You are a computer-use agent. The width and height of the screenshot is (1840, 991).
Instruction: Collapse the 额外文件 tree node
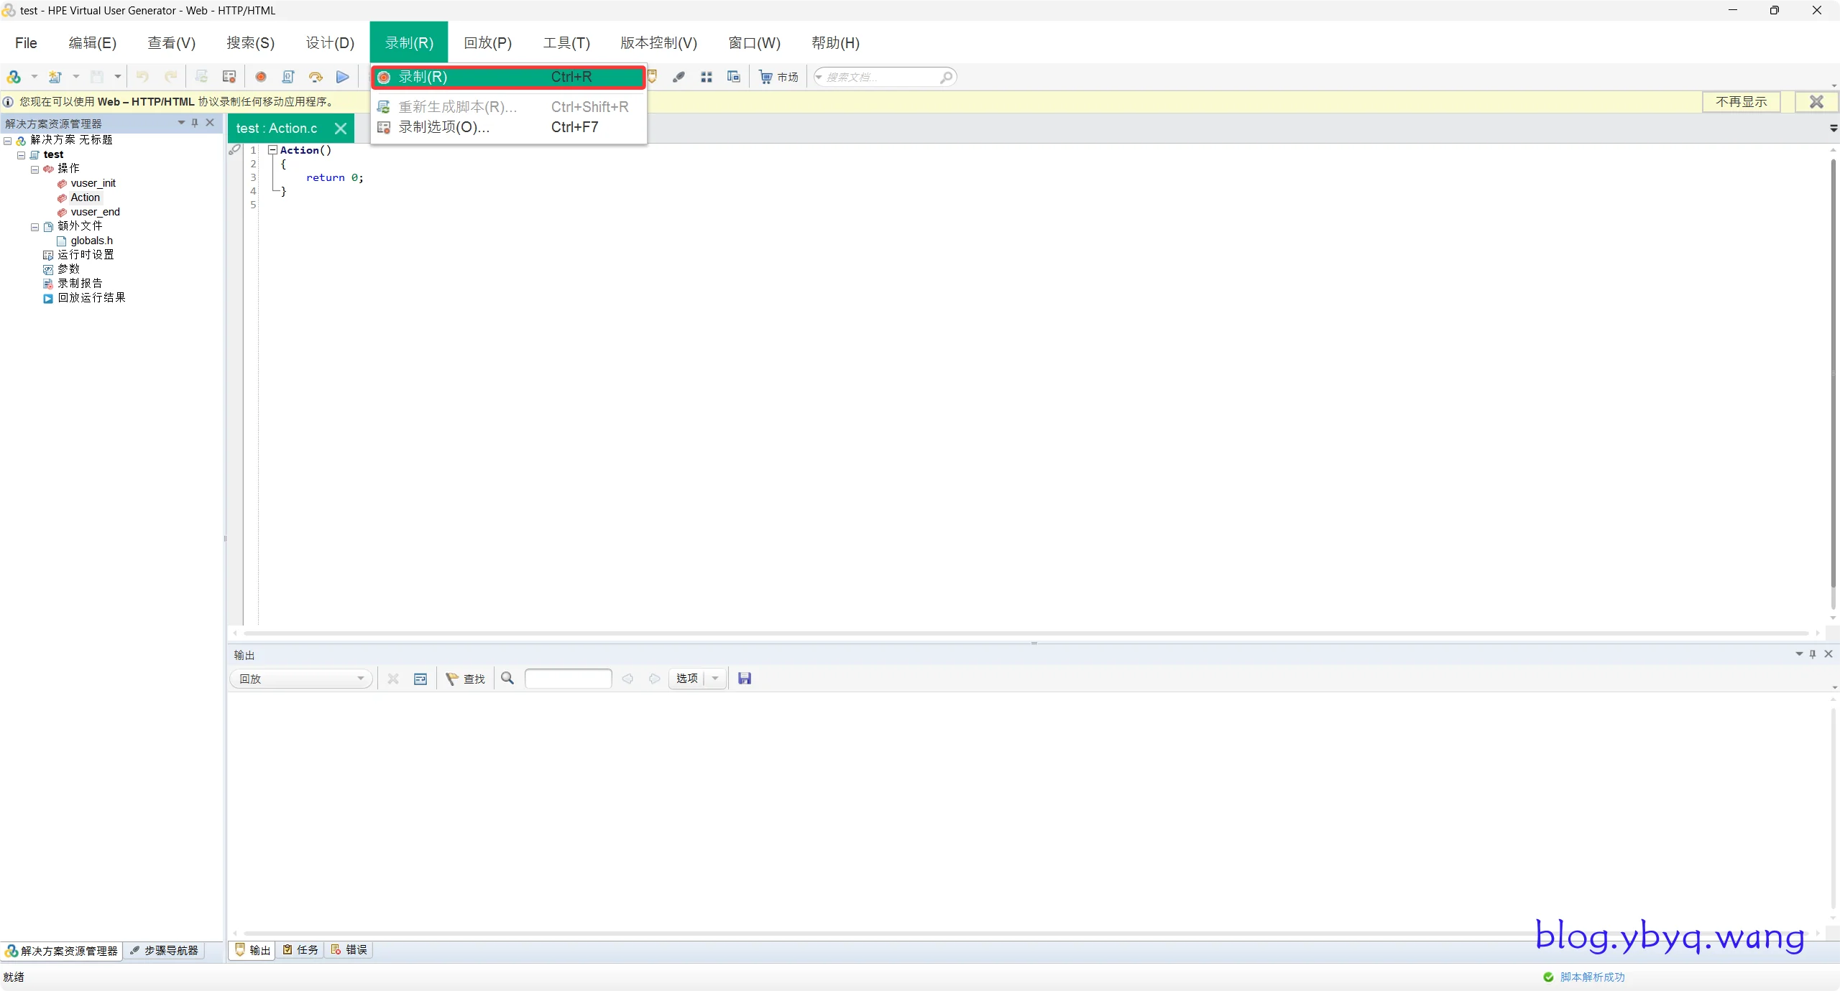(x=34, y=227)
